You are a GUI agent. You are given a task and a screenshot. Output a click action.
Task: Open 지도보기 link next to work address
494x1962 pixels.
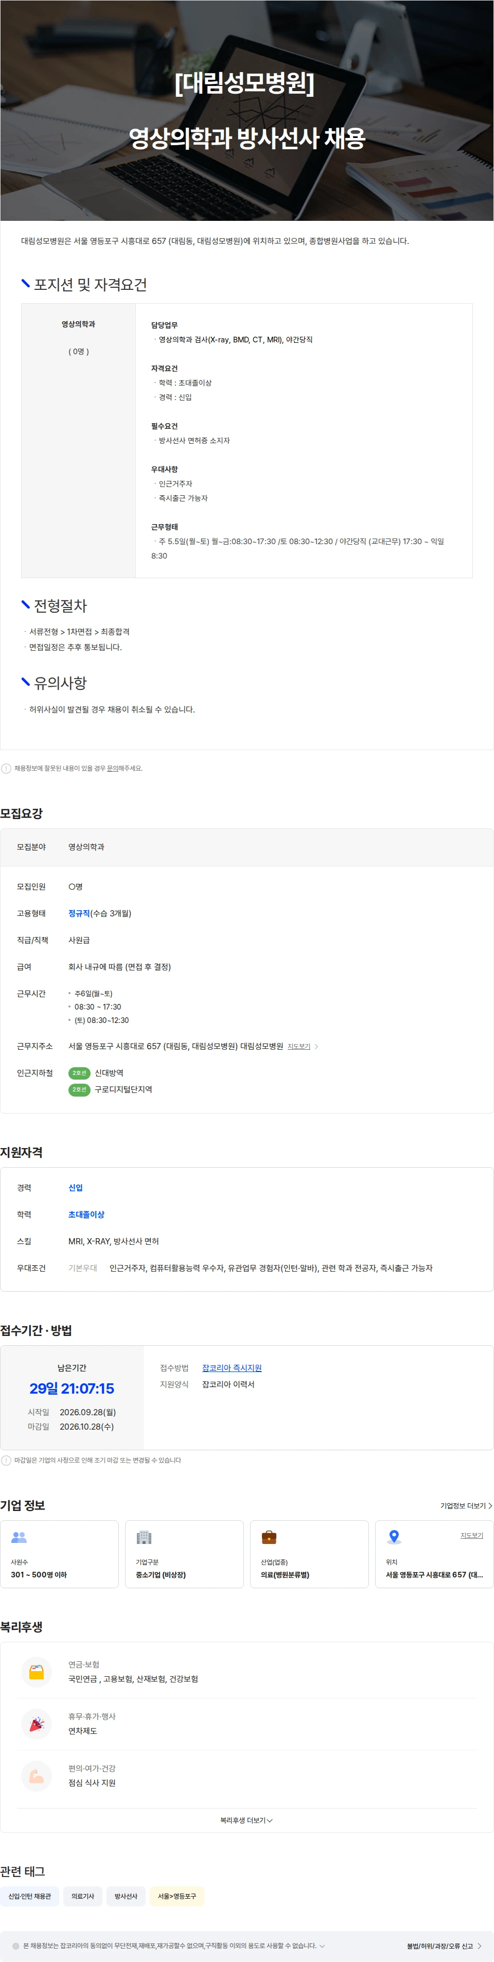coord(302,1047)
